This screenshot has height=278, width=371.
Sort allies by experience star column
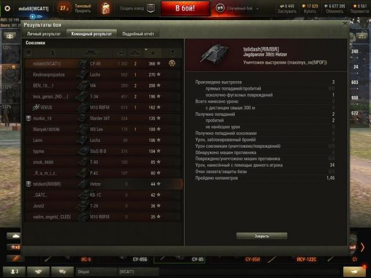click(153, 53)
